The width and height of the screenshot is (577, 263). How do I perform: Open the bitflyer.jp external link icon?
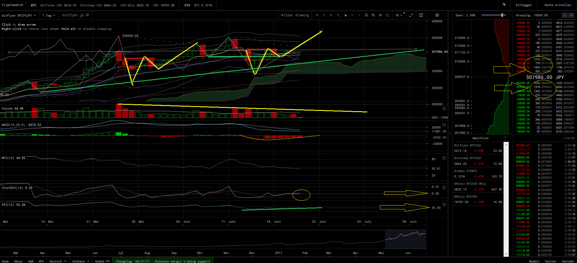click(x=87, y=15)
